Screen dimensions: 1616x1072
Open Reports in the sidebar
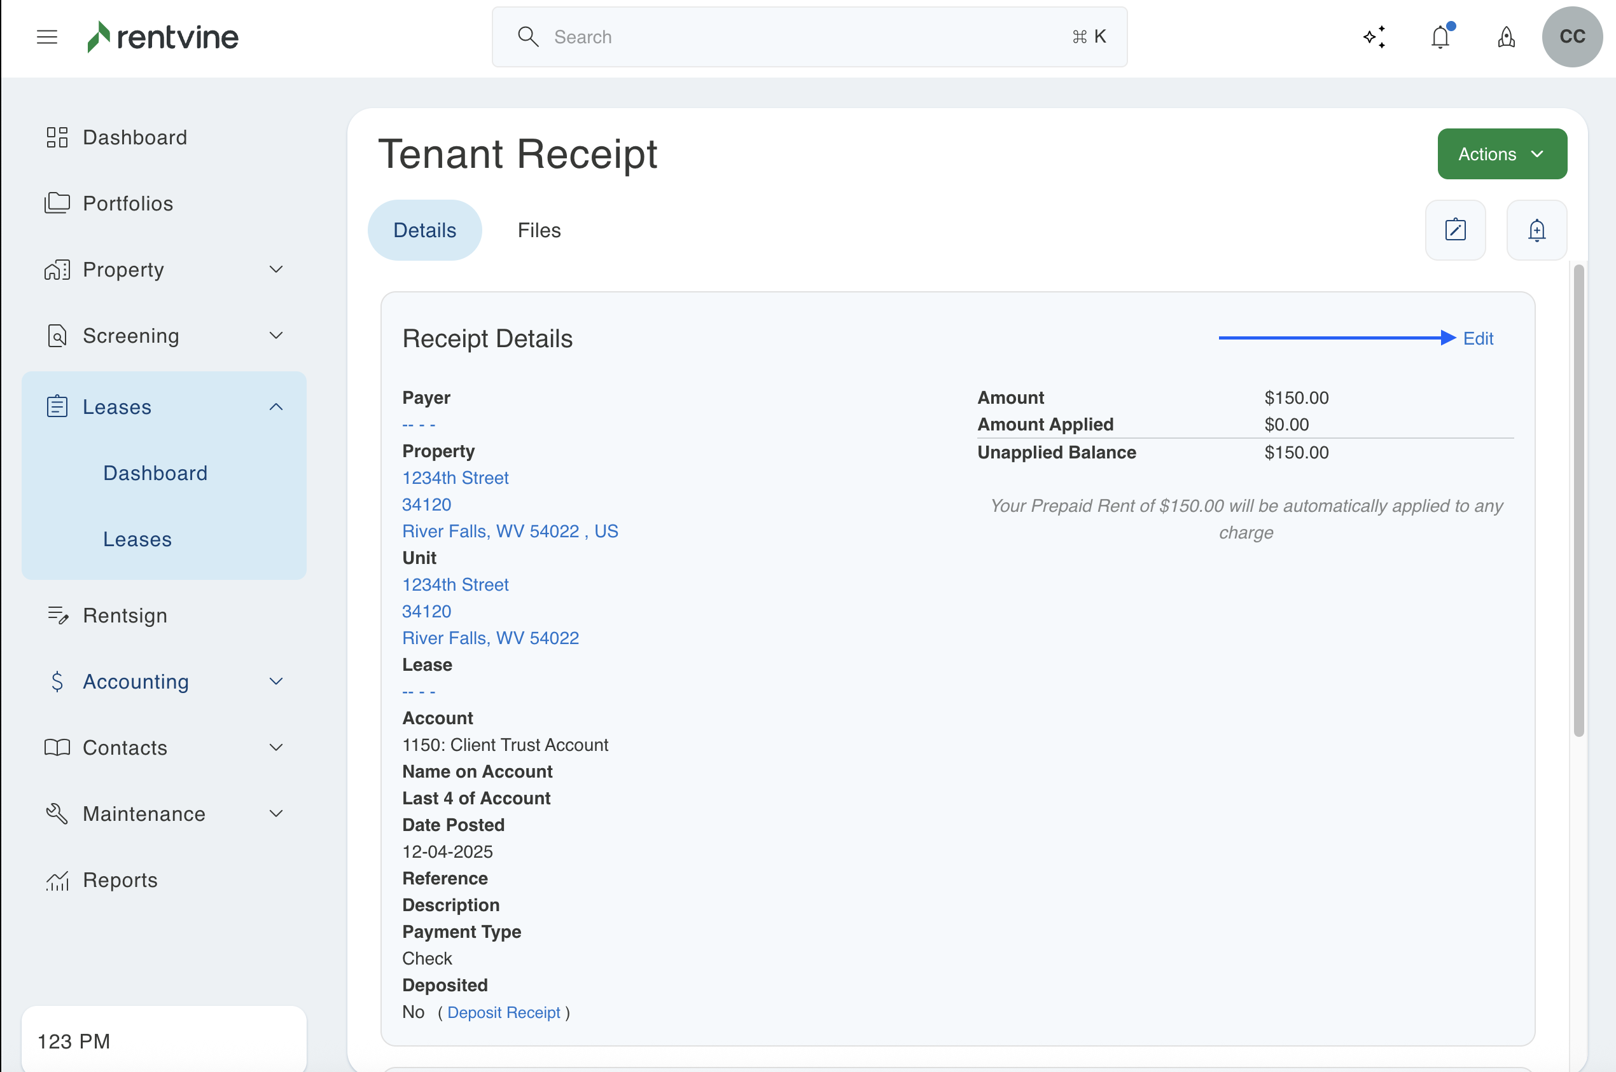click(x=120, y=880)
